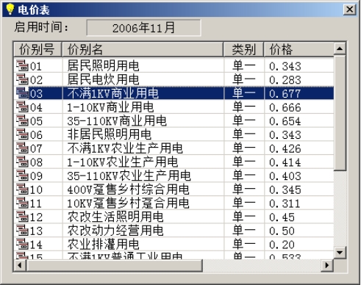Sort by the 价别号 column header
Viewport: 361px width, 285px height.
point(37,49)
